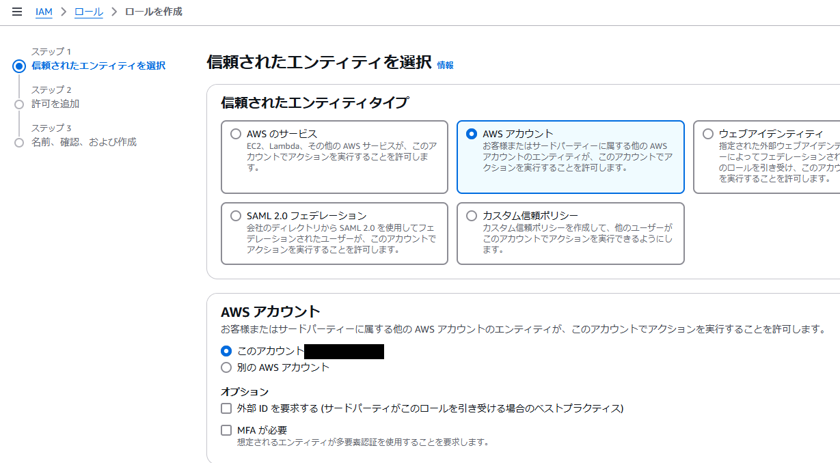
Task: Select the カスタム信頼ポリシー entity type
Action: (472, 214)
